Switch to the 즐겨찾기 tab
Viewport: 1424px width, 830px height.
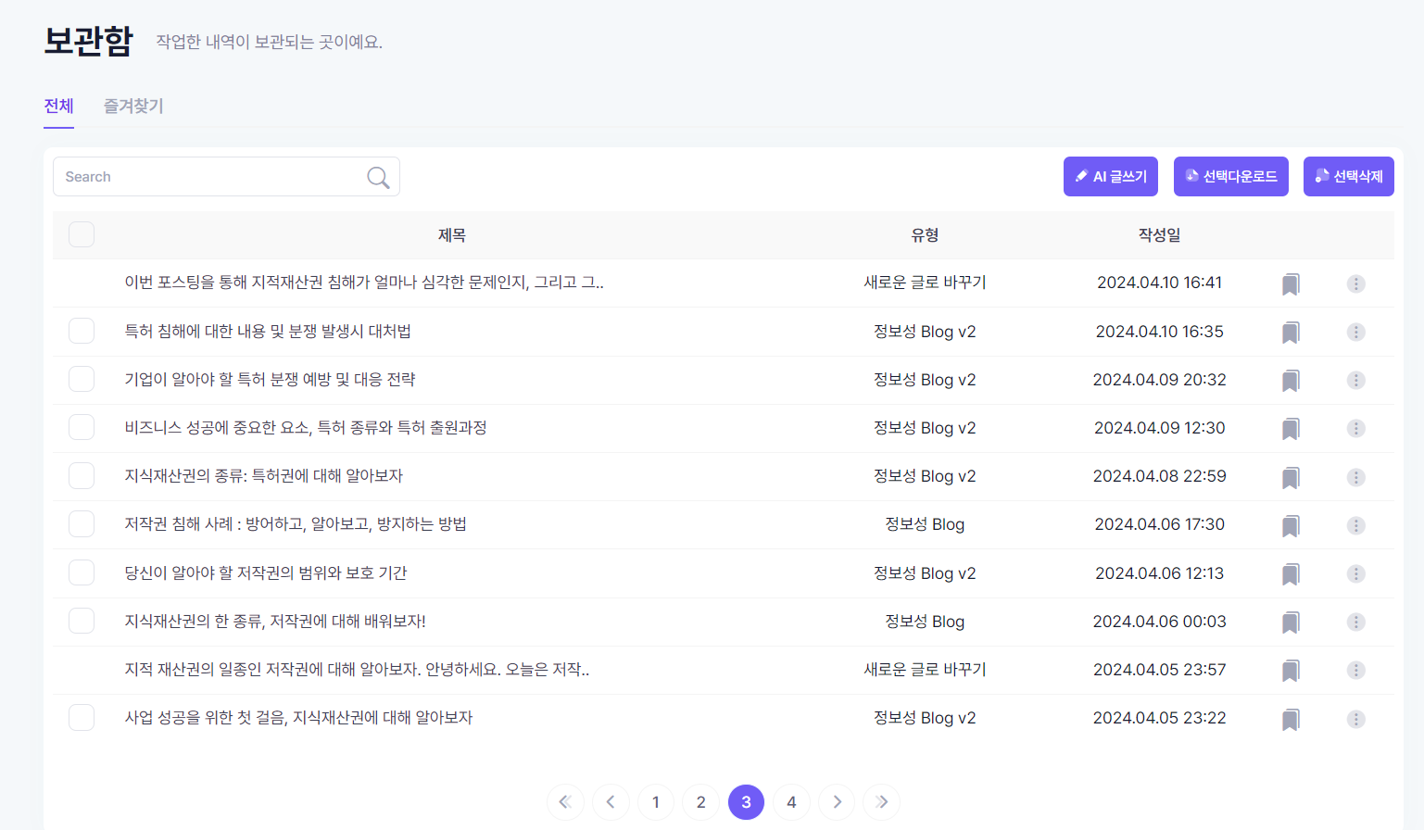(x=133, y=106)
